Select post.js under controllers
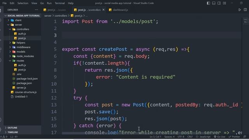Screen dimensions: 249x140 (x=22, y=38)
